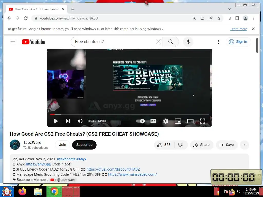Seek on the video progress bar

[x=129, y=115]
